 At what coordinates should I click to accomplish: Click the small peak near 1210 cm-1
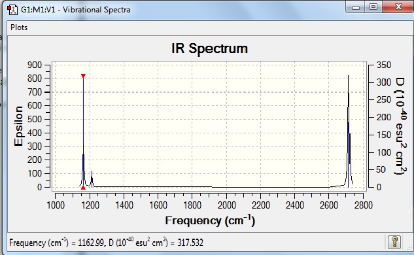[92, 180]
